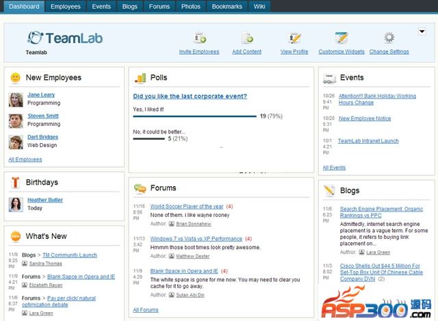Open the Events tab

(x=101, y=6)
